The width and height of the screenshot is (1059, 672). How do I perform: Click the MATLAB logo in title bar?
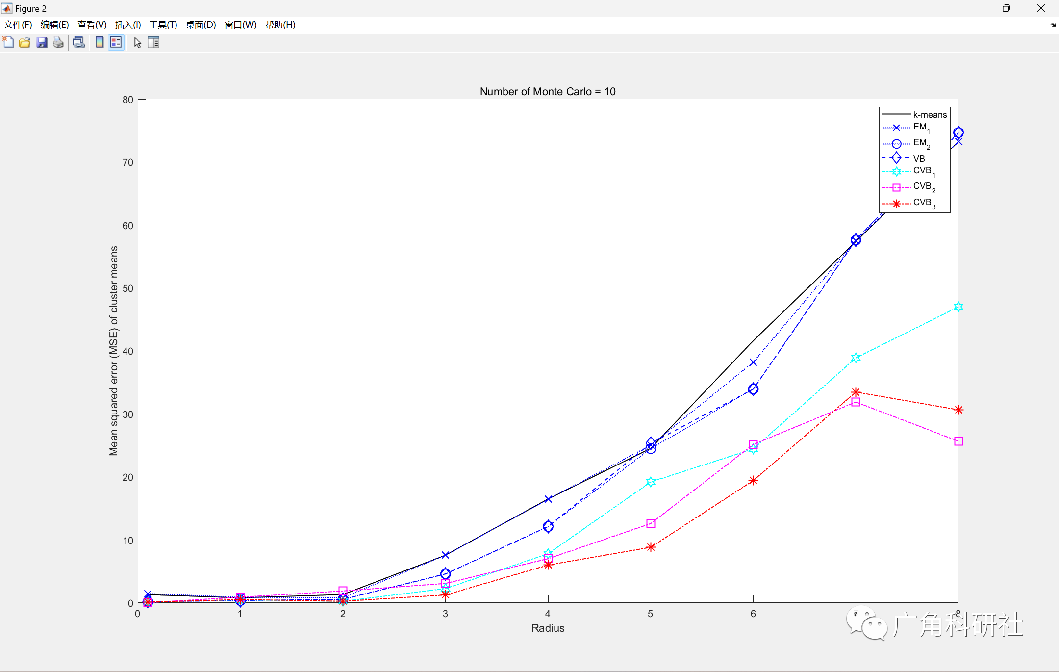pyautogui.click(x=7, y=8)
